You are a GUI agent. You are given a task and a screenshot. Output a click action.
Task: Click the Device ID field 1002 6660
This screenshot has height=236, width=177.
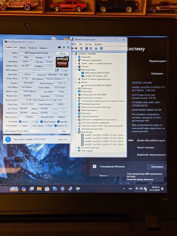58,75
